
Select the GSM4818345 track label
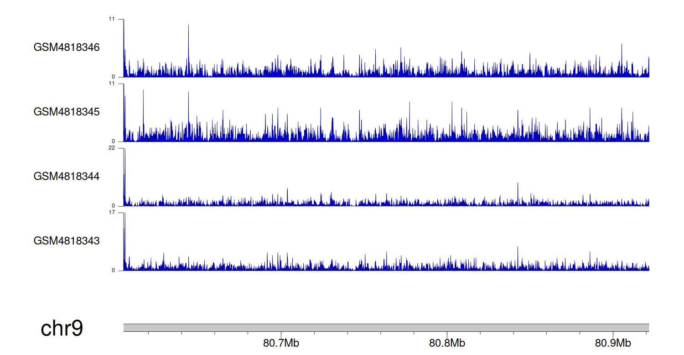point(67,112)
